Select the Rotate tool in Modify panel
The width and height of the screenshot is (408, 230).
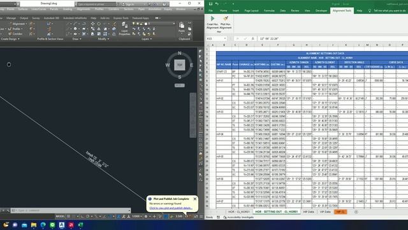(x=99, y=24)
